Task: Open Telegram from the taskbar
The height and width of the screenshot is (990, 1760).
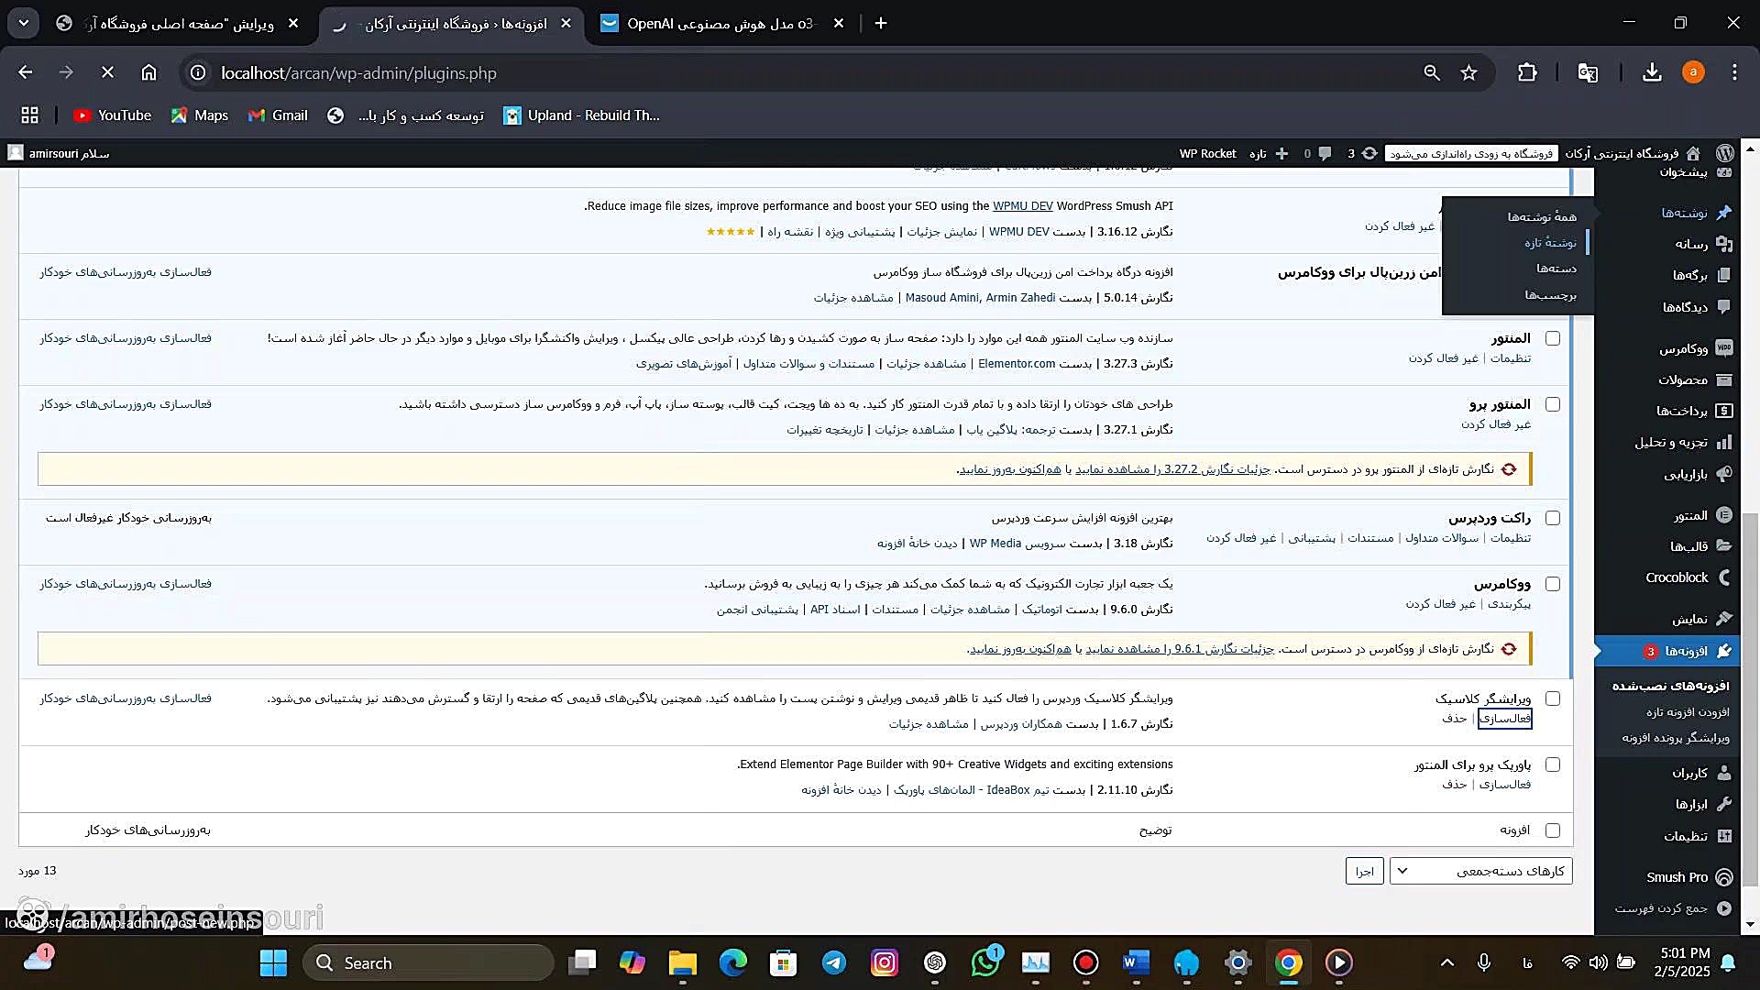Action: click(833, 962)
